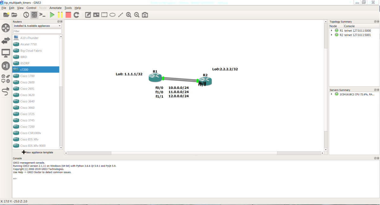Browse end devices monitor icon
The width and height of the screenshot is (380, 205).
6,53
